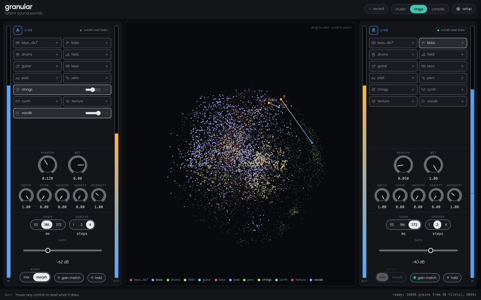This screenshot has width=481, height=300.
Task: Click the vocals speaker icon in panel A
Action: pyautogui.click(x=18, y=113)
